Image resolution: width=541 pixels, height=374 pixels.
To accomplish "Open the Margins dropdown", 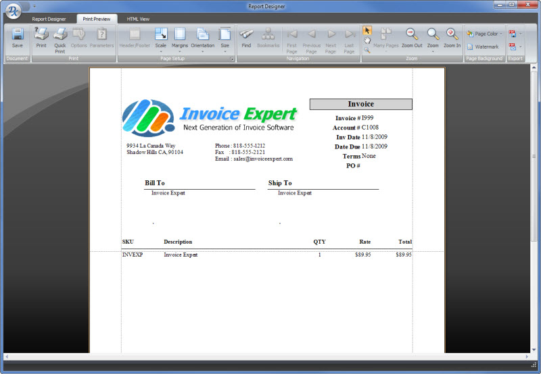I will (x=180, y=41).
